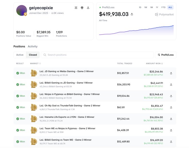Open Hanwha Life Esports vs LYON market
Image resolution: width=189 pixels, height=148 pixels.
pos(67,117)
